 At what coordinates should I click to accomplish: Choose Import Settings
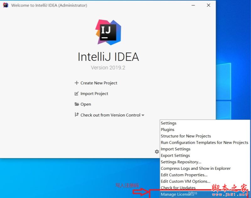pos(205,149)
